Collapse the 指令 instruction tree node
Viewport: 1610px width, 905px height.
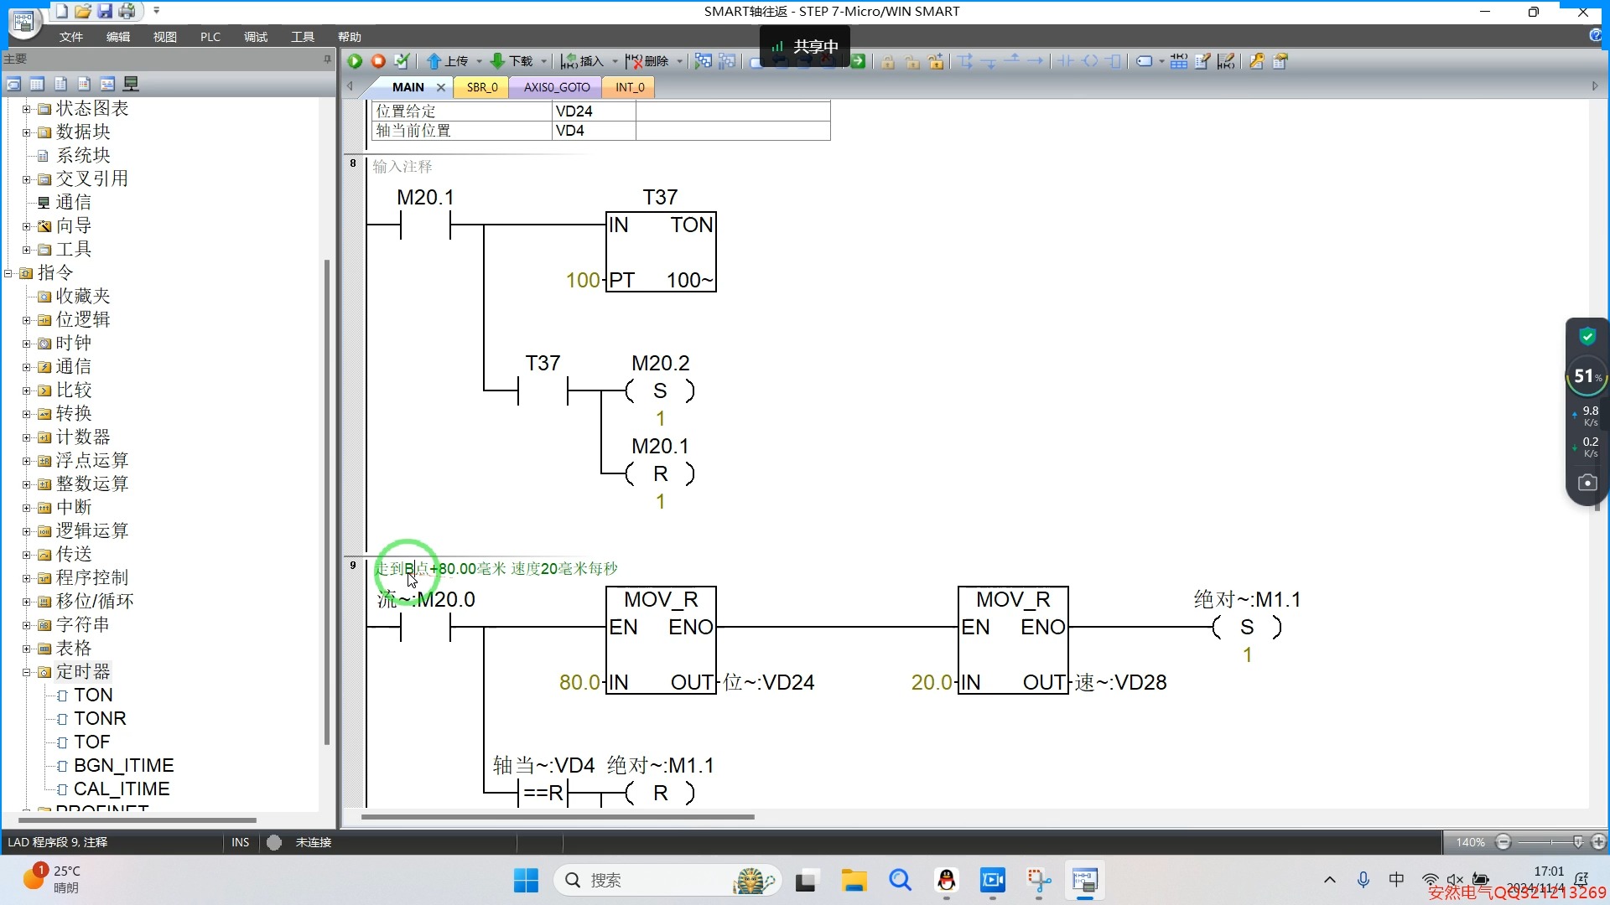point(8,273)
